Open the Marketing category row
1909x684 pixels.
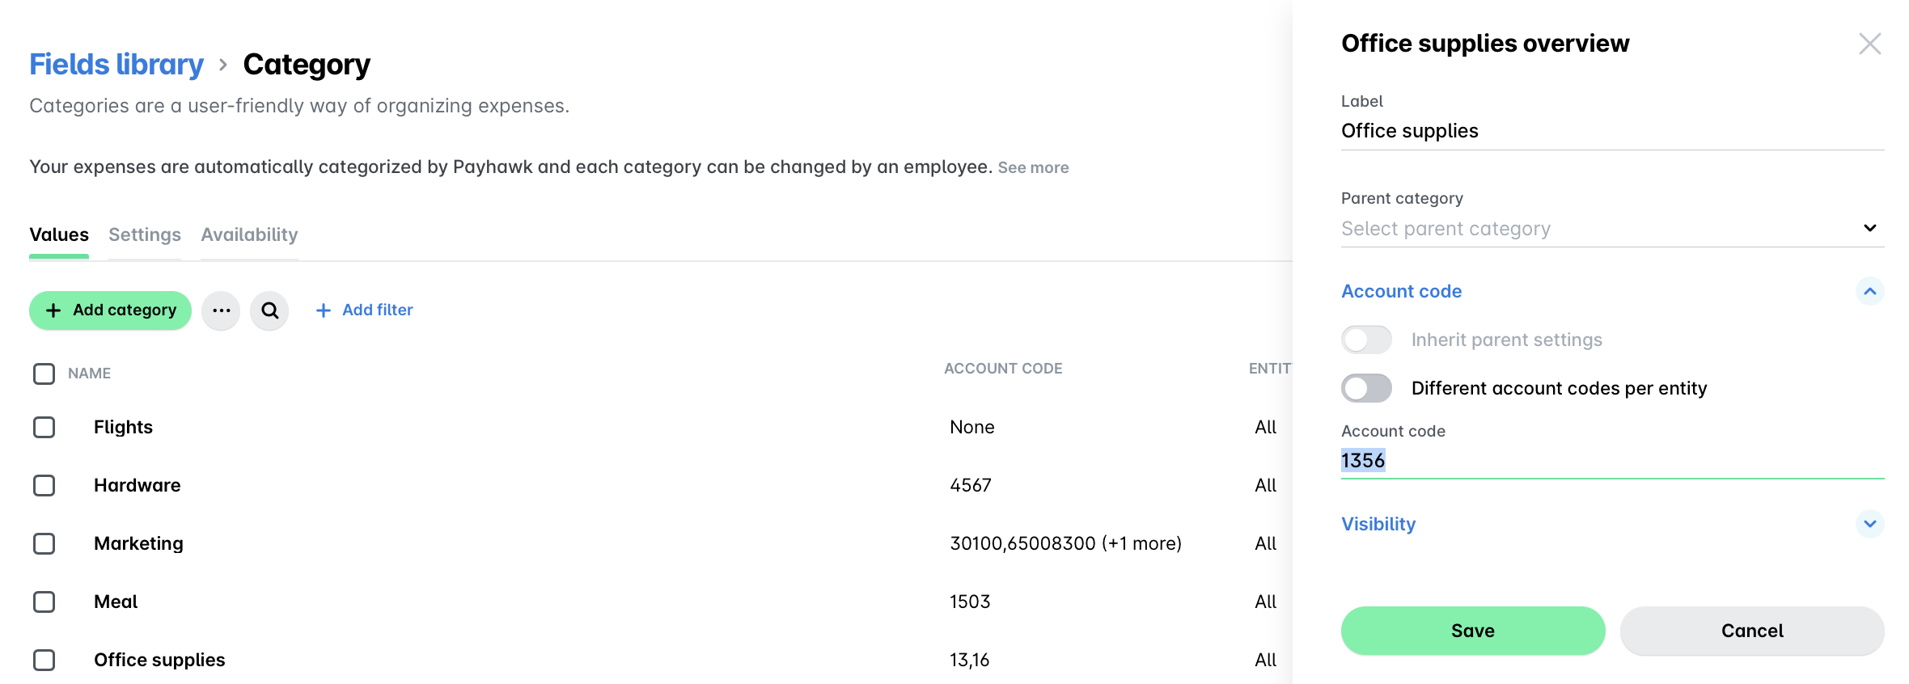[138, 543]
